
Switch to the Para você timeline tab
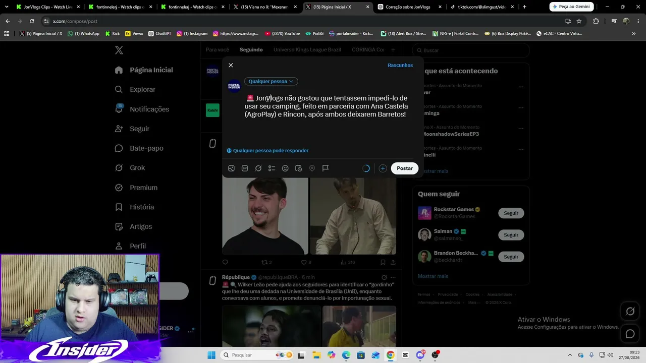[x=218, y=50]
